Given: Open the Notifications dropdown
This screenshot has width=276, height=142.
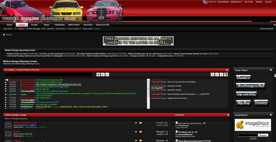Looking at the screenshot, I should point(236,2).
